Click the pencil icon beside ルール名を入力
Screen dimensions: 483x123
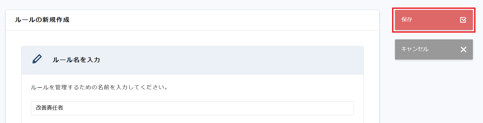click(x=37, y=59)
